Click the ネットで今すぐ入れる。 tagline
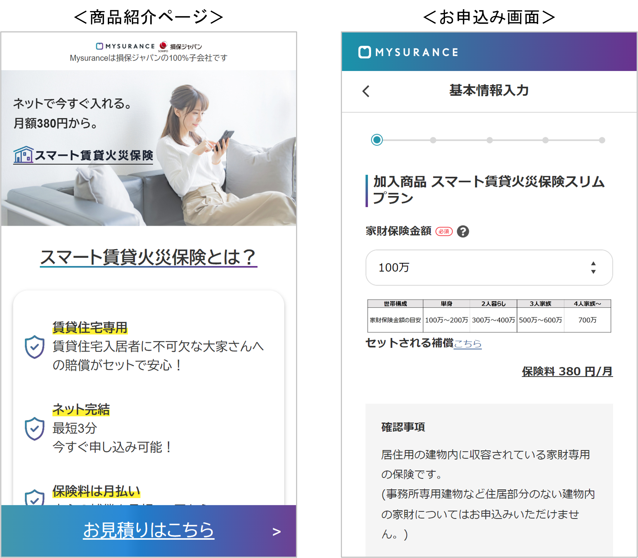 click(72, 103)
